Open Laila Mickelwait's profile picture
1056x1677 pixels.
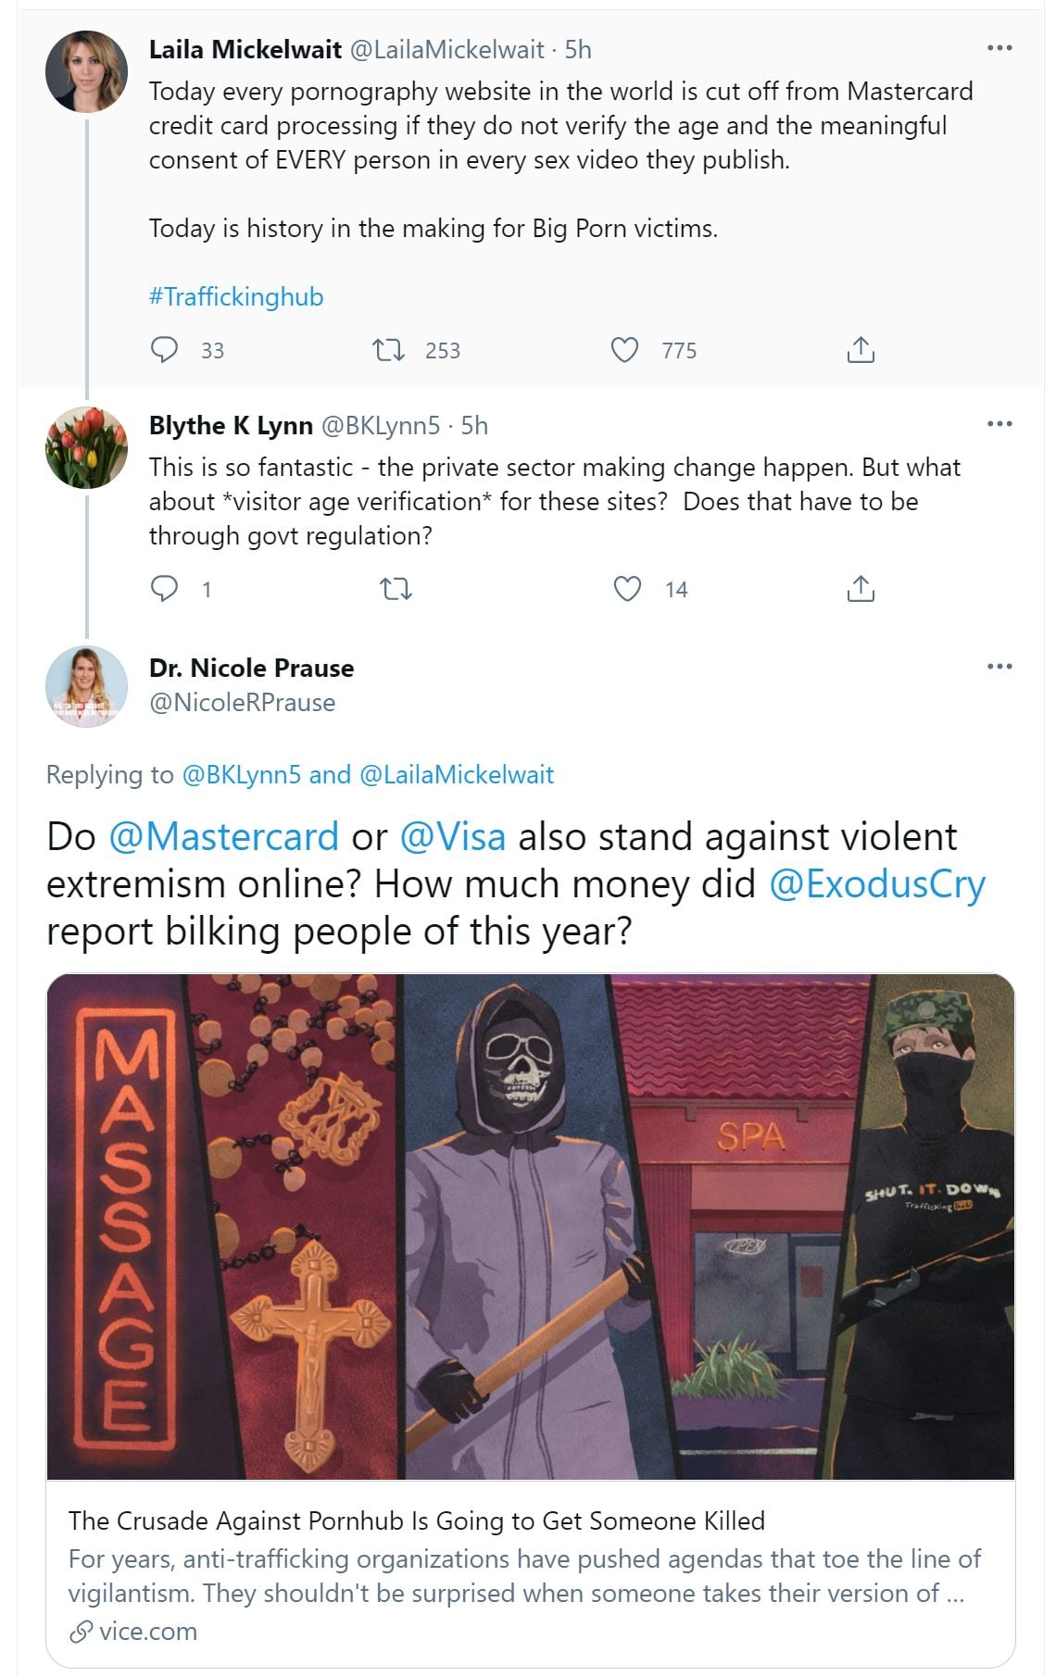pos(87,72)
